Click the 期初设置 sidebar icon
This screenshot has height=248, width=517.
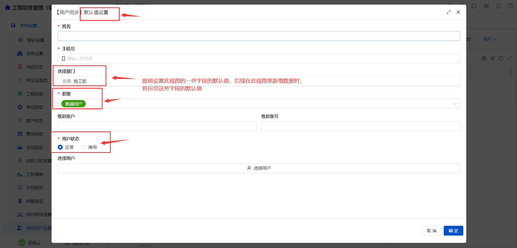coord(20,40)
